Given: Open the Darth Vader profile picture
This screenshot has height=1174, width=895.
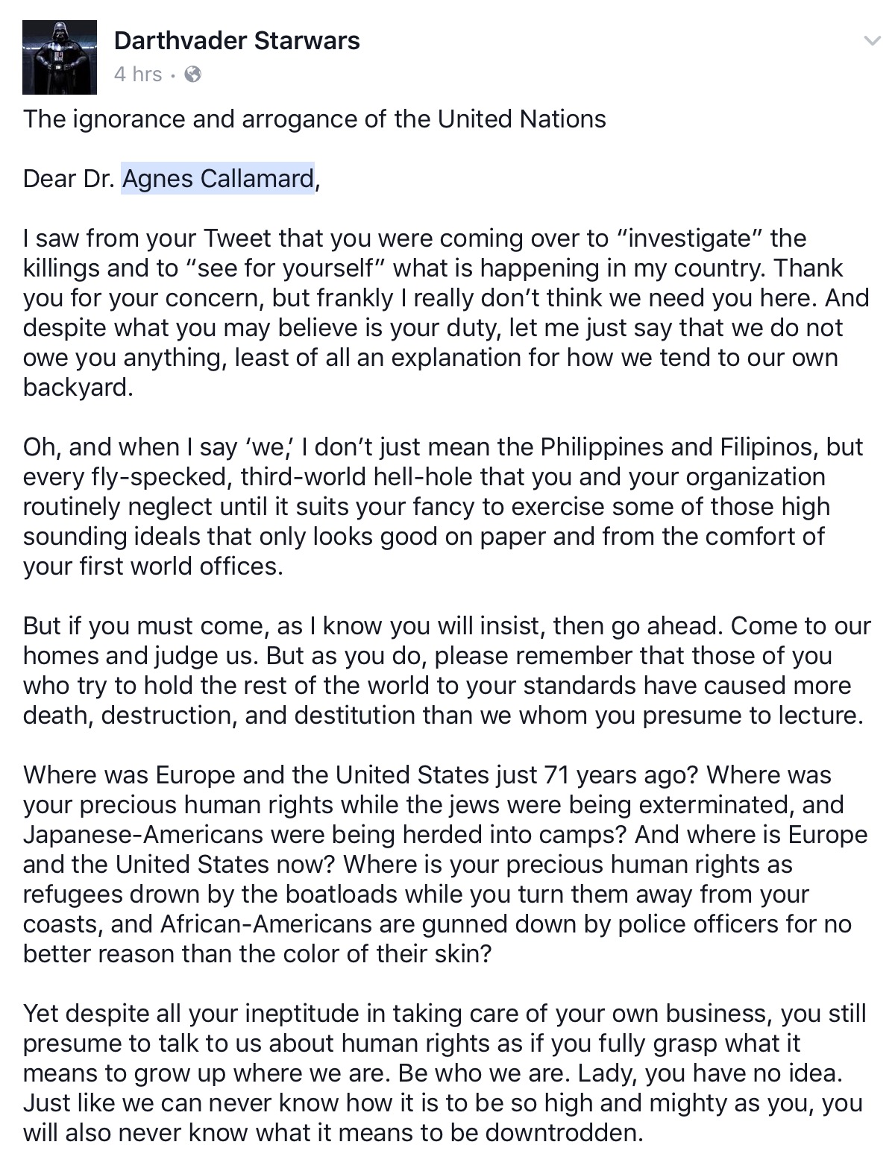Looking at the screenshot, I should click(x=60, y=57).
